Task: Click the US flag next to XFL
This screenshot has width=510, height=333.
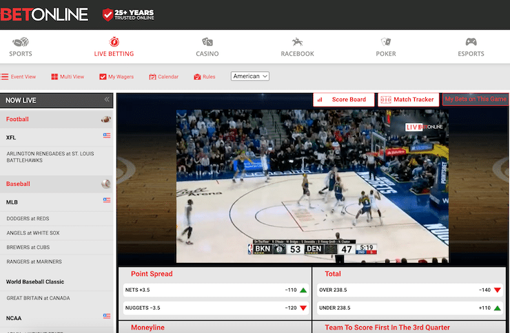Action: point(107,136)
